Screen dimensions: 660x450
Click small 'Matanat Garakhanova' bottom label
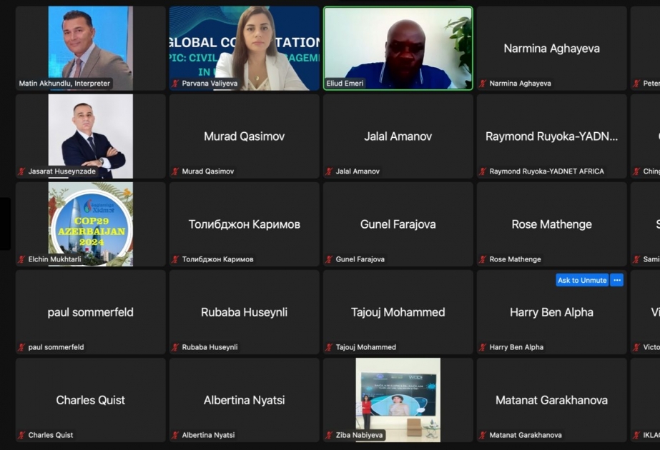pos(526,435)
